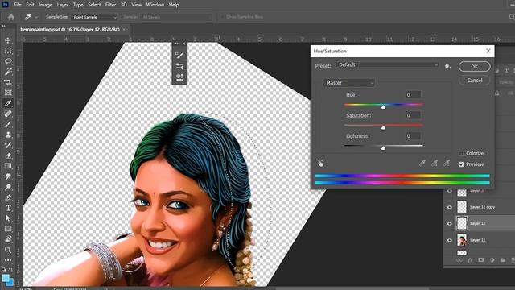515x290 pixels.
Task: Open the File menu
Action: tap(18, 5)
